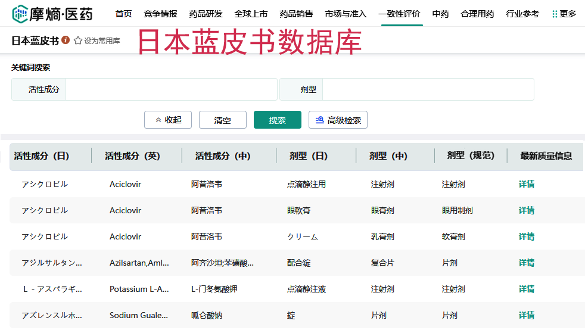The width and height of the screenshot is (585, 330).
Task: Select the 一致性评价 tab
Action: tap(399, 14)
